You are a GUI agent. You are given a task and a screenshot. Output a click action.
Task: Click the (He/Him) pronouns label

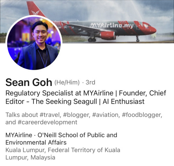[x=67, y=82]
